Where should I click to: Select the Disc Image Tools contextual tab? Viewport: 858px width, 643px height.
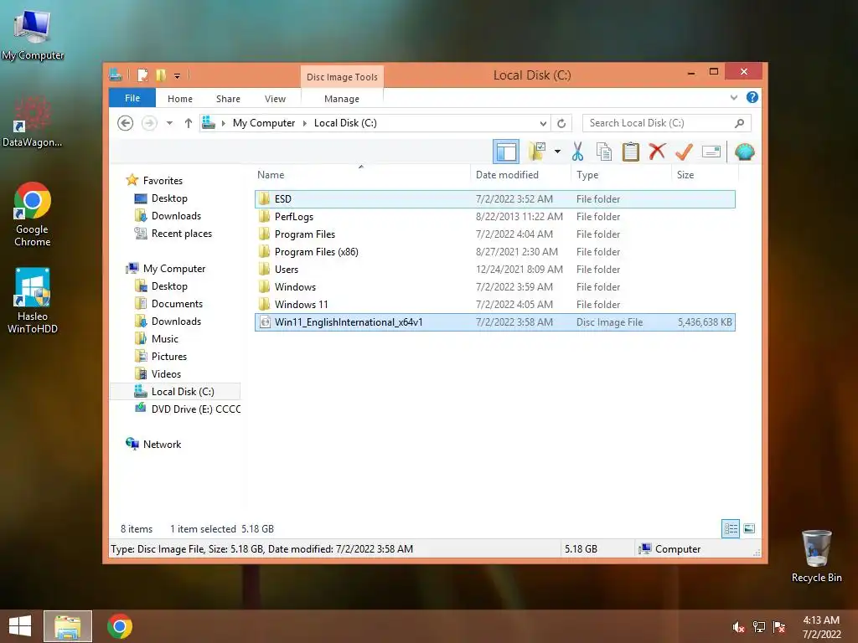point(342,77)
